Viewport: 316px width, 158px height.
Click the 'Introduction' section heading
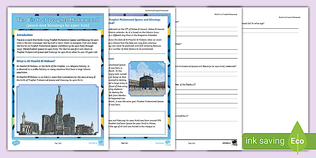point(25,35)
